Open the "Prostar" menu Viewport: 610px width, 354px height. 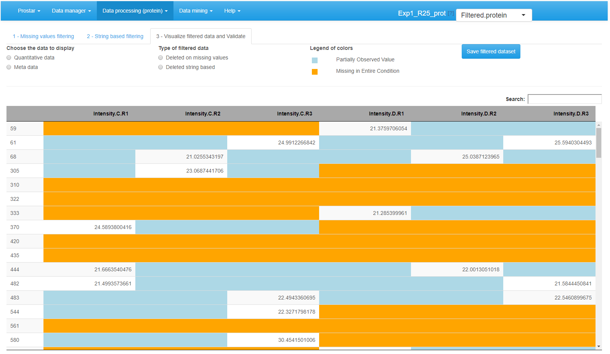click(x=29, y=11)
